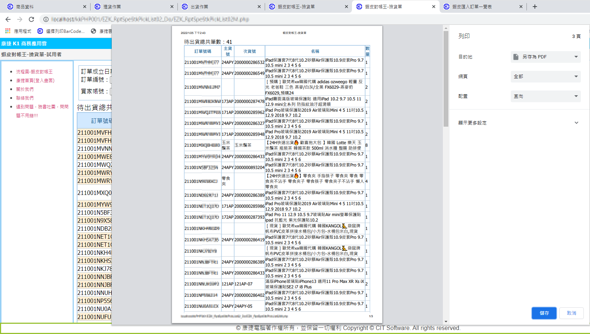The width and height of the screenshot is (590, 334).
Task: Close the 商品資料 tab
Action: [x=85, y=7]
